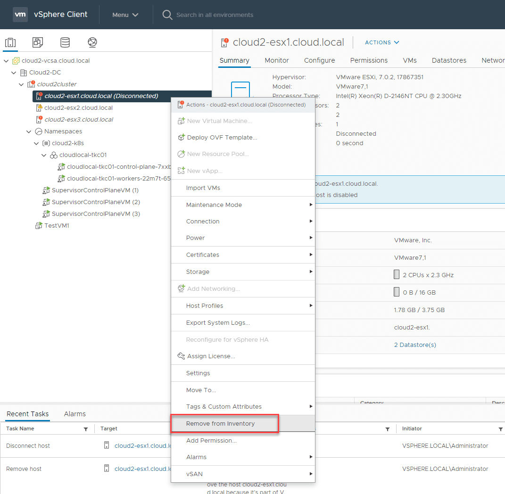Click the search magnifier icon in header
This screenshot has height=494, width=505.
[x=167, y=15]
